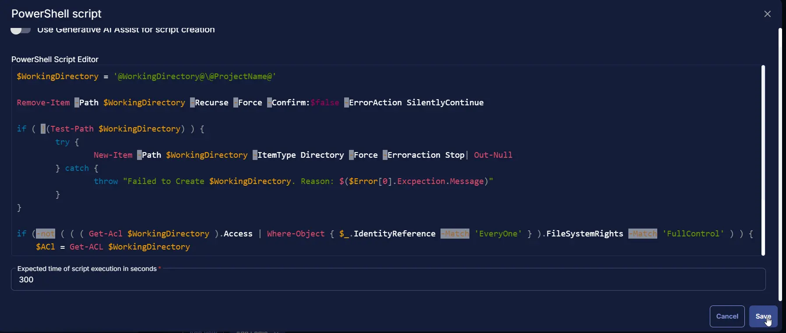This screenshot has height=333, width=786.
Task: Cancel the PowerShell script dialog
Action: pyautogui.click(x=727, y=316)
